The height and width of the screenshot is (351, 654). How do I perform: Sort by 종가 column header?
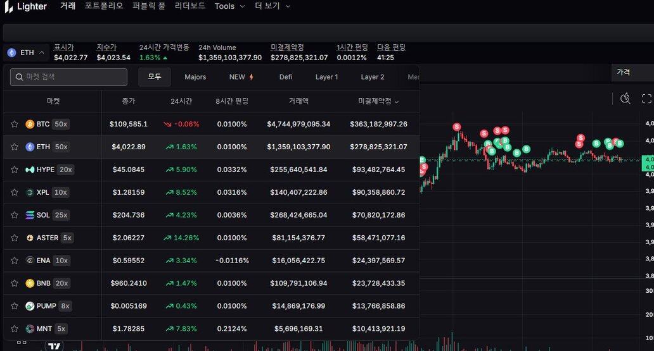[x=129, y=101]
